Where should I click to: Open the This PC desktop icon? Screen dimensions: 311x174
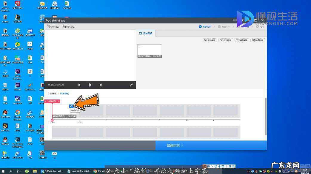(5, 73)
